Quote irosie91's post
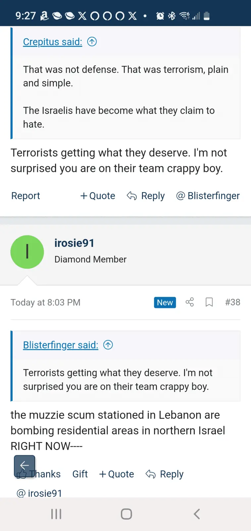 point(117,474)
